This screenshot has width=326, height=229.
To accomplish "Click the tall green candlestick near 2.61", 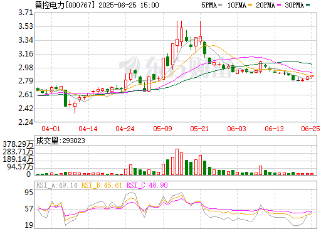I will pyautogui.click(x=65, y=98).
